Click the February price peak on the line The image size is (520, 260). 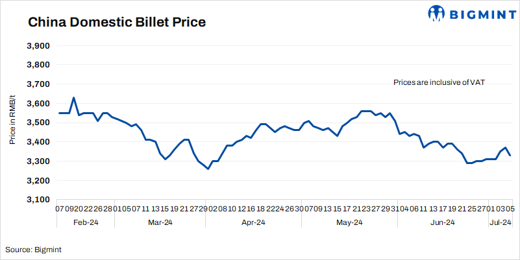point(73,98)
